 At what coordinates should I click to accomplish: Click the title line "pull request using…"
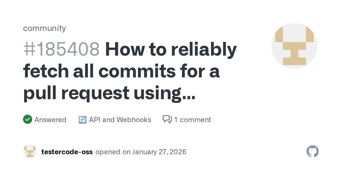pos(109,93)
